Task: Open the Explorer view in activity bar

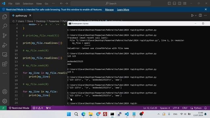Action: [x=5, y=17]
